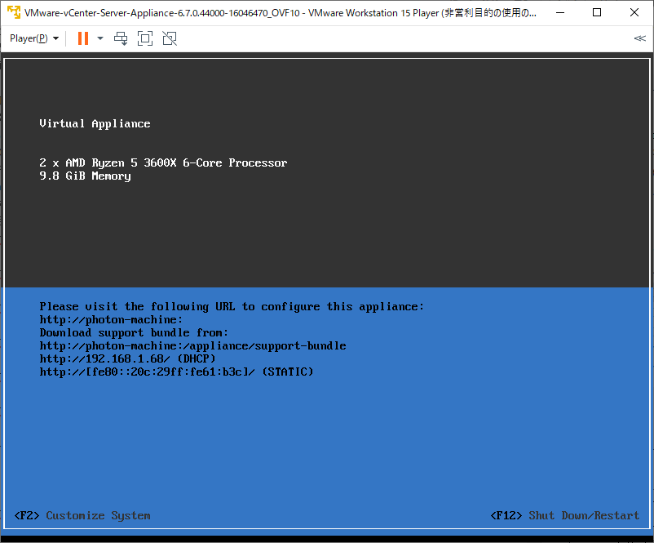Image resolution: width=654 pixels, height=543 pixels.
Task: Enter full screen mode icon
Action: [x=145, y=38]
